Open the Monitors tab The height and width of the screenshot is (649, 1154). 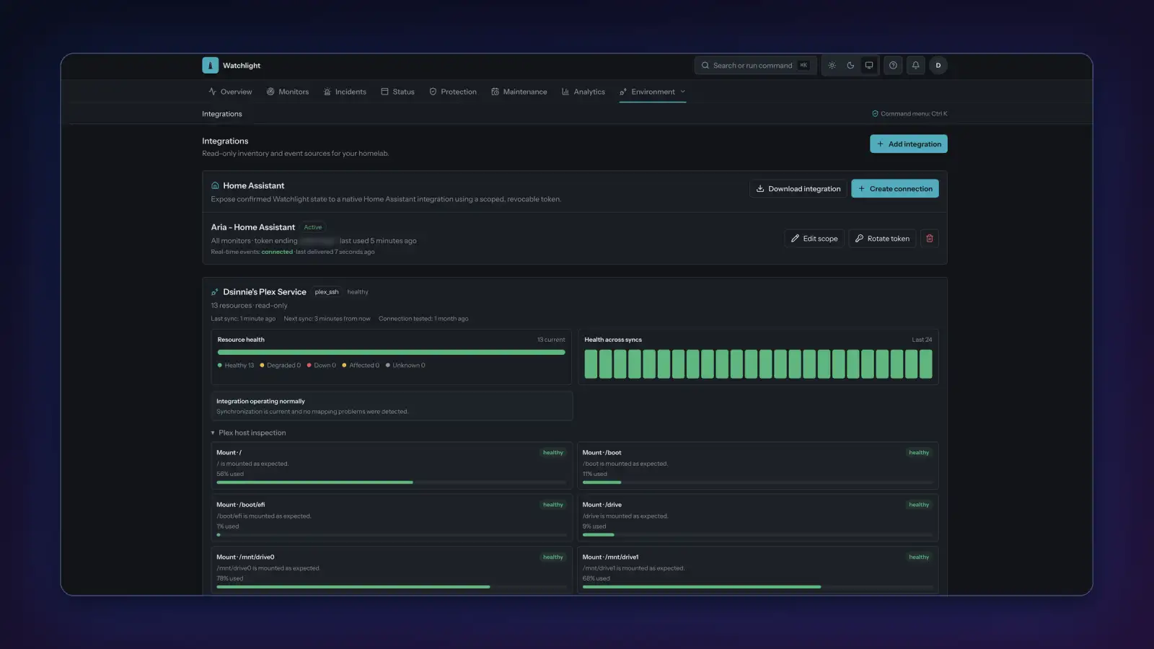(288, 92)
